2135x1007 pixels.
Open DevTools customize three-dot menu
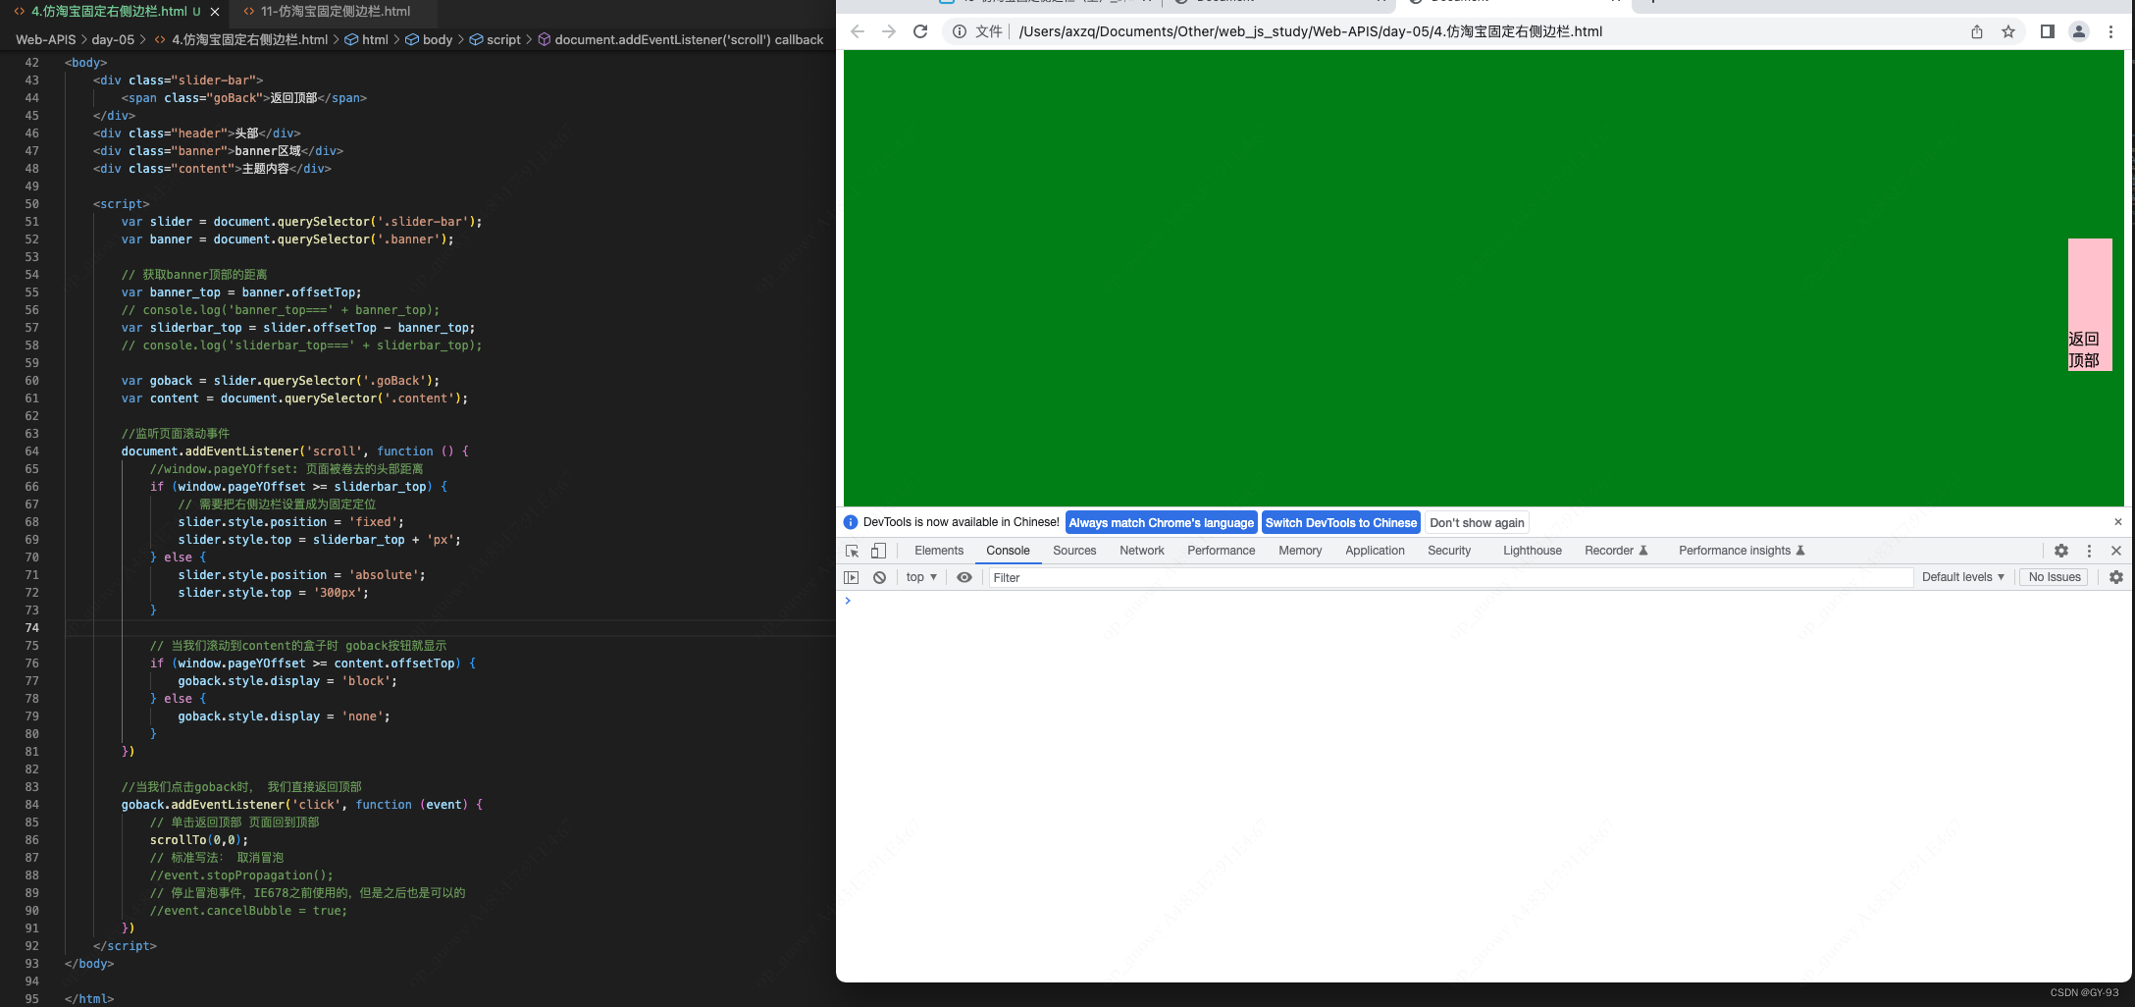pyautogui.click(x=2089, y=551)
